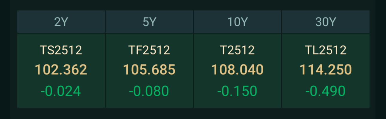
Task: Select the -0.490 change figure
Action: pyautogui.click(x=326, y=91)
